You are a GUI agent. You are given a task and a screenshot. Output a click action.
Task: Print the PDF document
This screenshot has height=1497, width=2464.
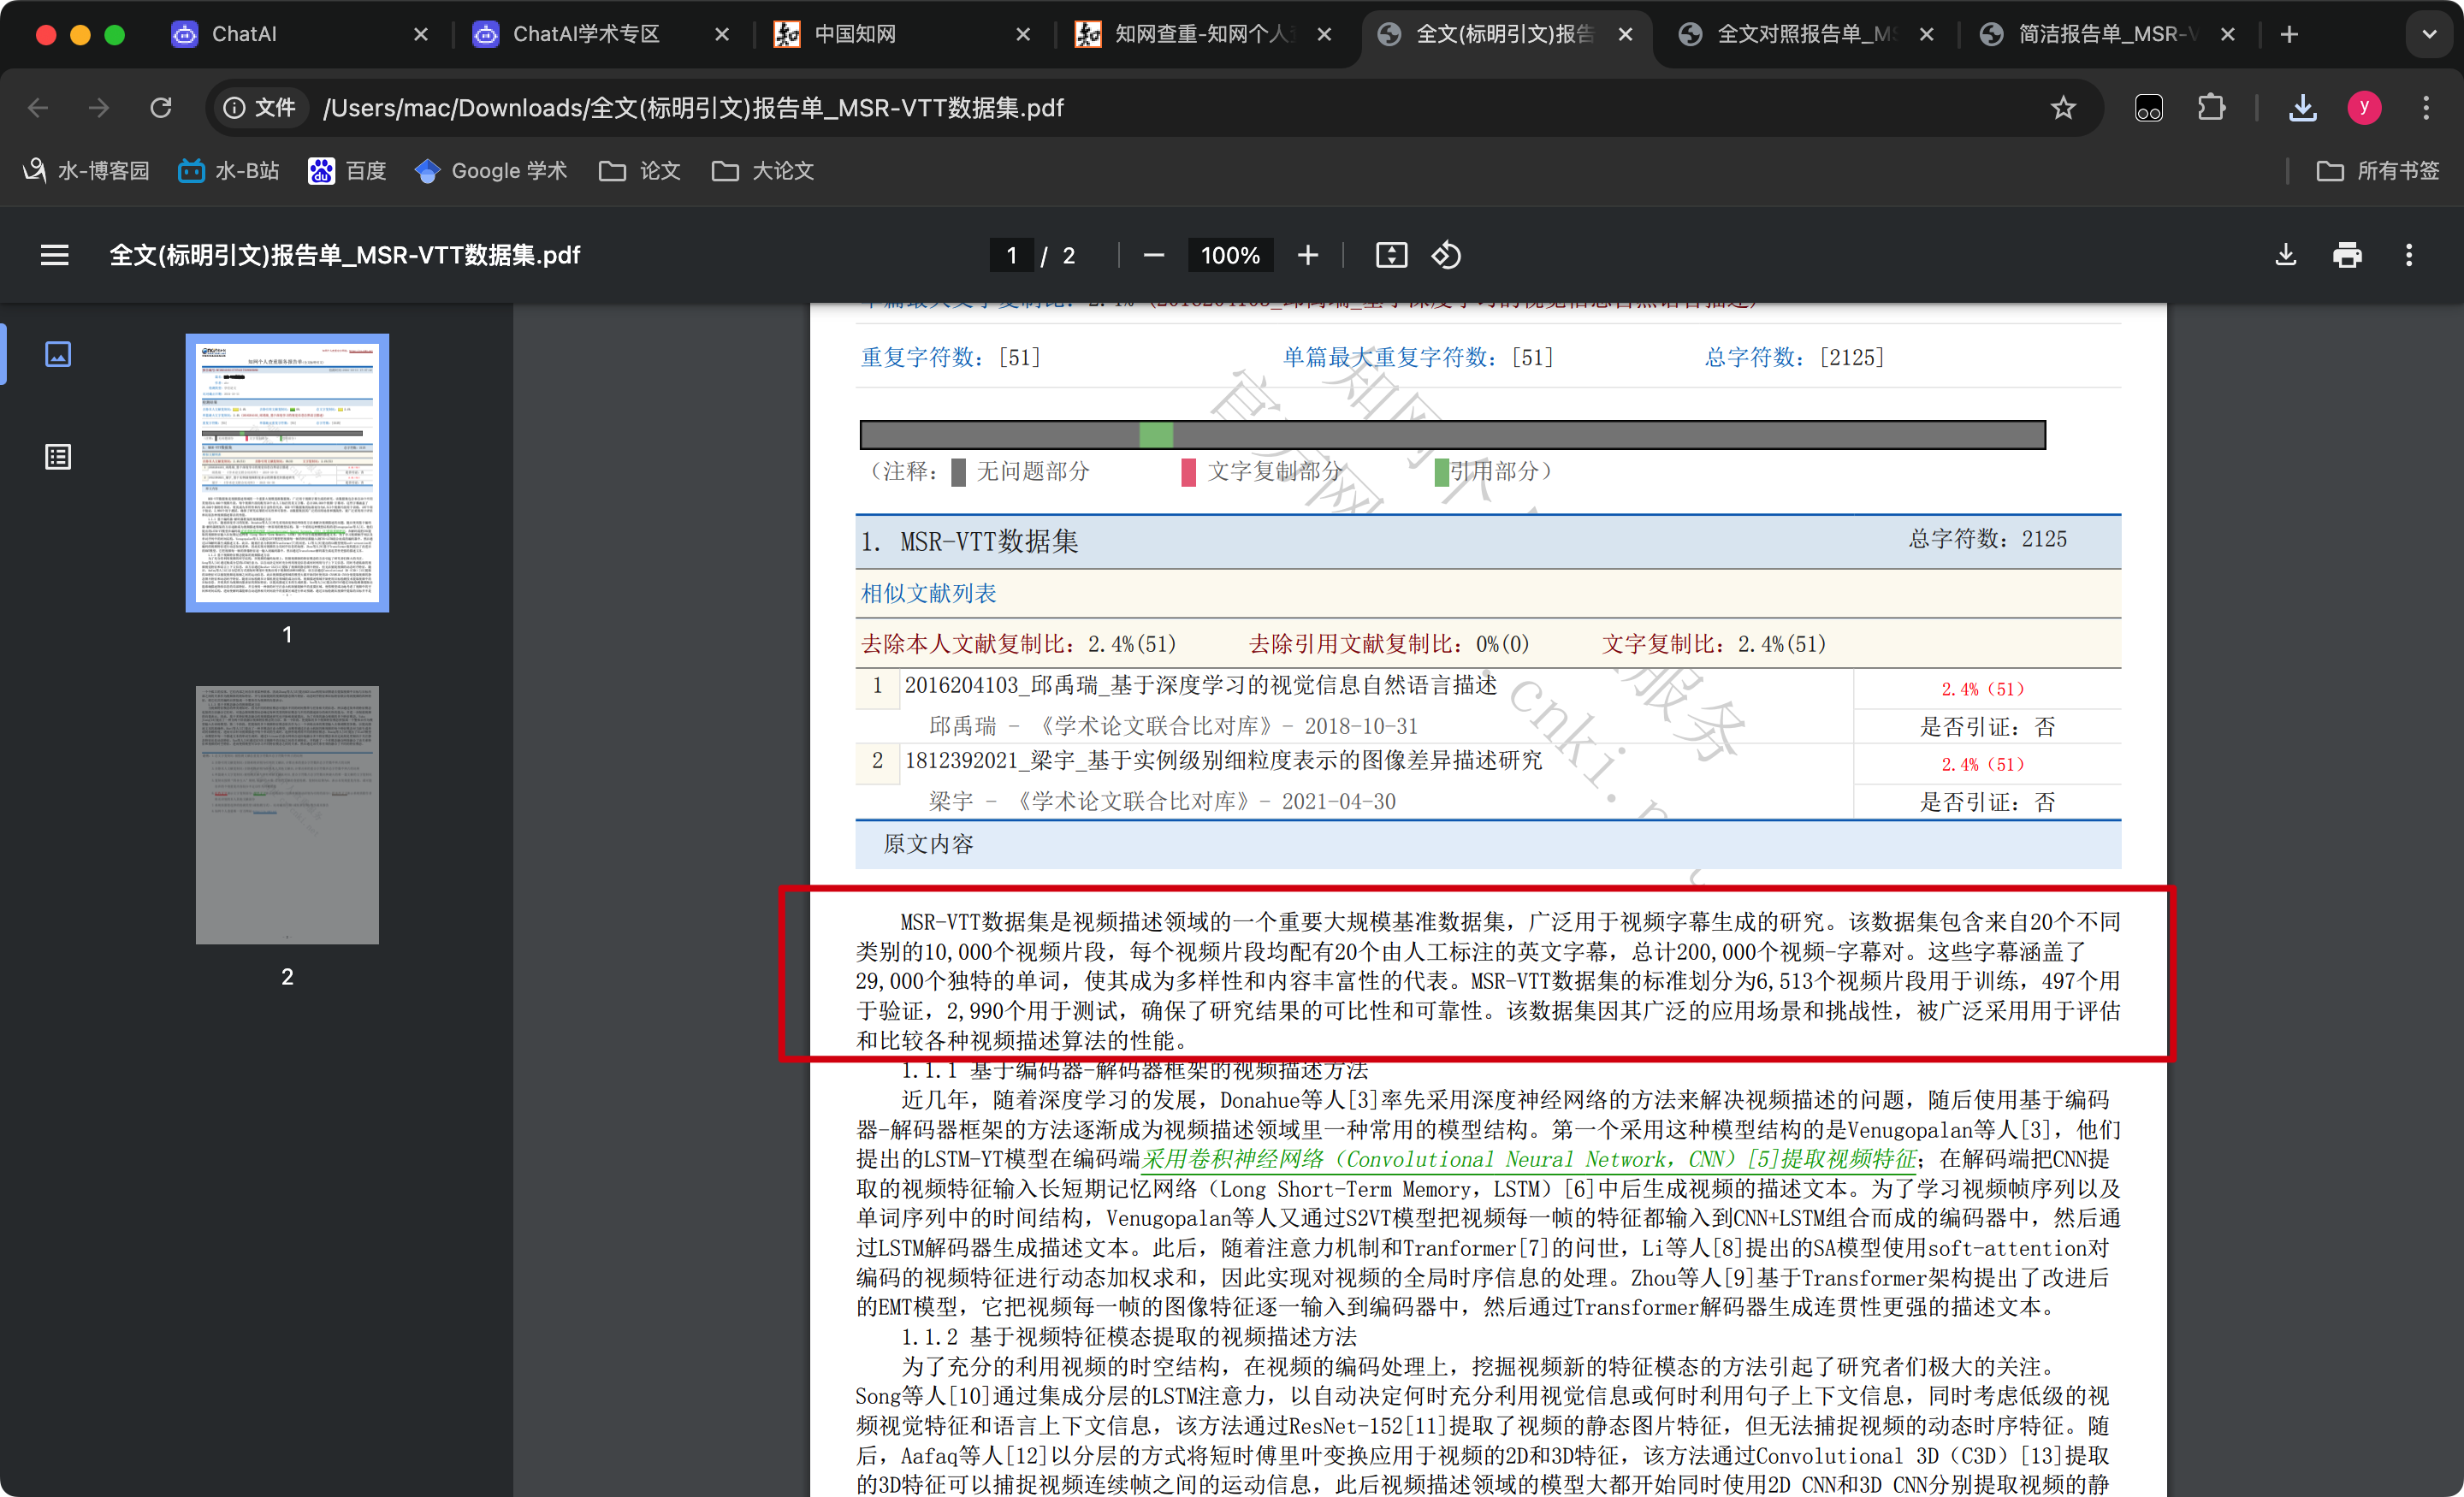[x=2346, y=255]
